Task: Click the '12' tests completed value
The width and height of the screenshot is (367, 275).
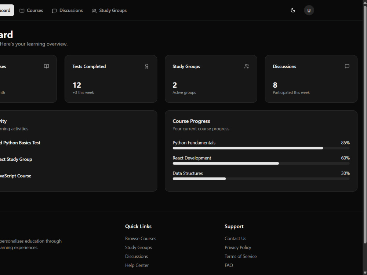Action: point(77,85)
